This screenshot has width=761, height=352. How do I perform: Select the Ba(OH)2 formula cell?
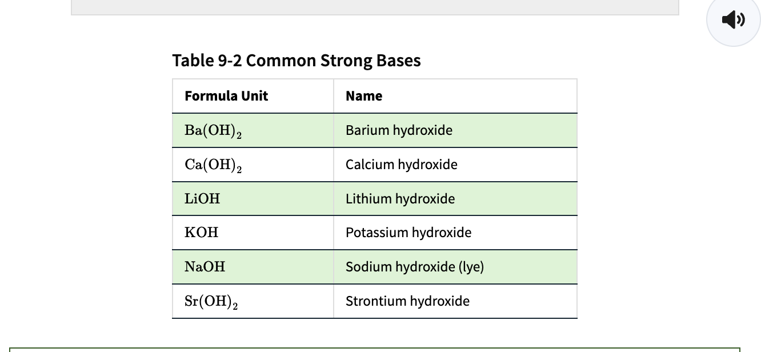tap(253, 130)
